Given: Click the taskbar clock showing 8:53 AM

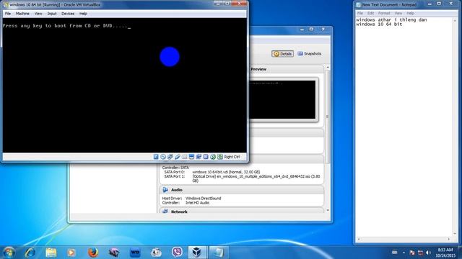Looking at the screenshot, I should tap(445, 253).
